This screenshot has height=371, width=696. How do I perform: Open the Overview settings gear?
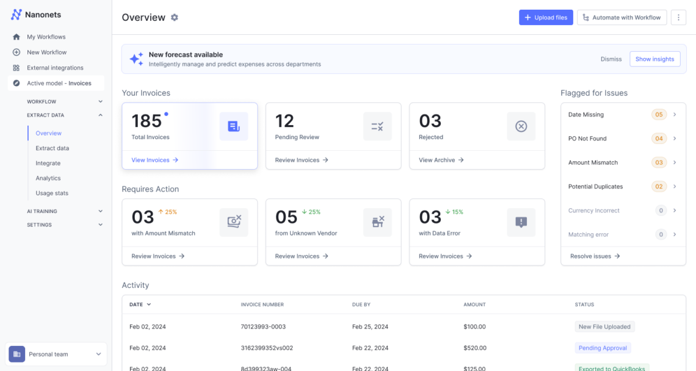pyautogui.click(x=175, y=18)
